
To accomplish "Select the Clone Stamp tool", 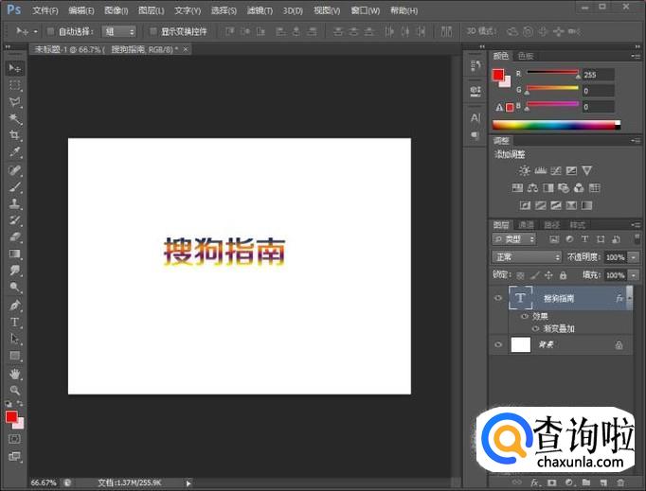I will pos(15,203).
